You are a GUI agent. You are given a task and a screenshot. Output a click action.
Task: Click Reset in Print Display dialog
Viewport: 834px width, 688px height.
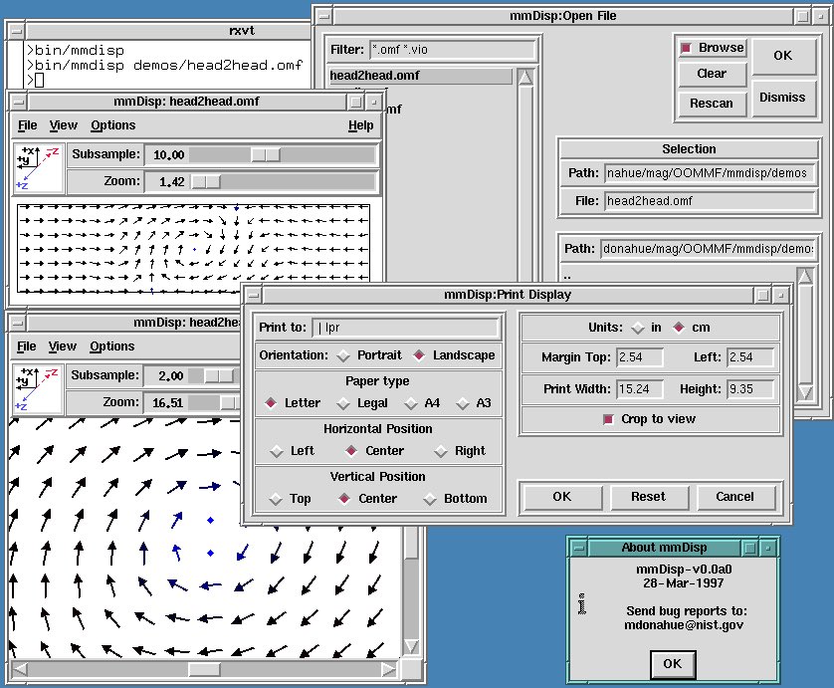tap(648, 497)
